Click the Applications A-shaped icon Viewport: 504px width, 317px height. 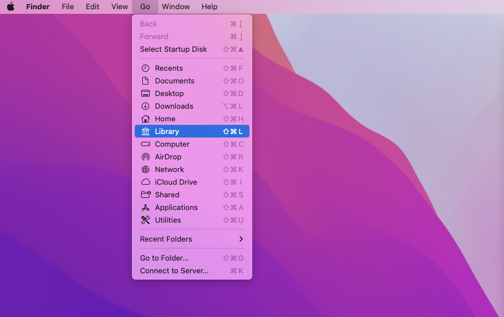point(145,208)
